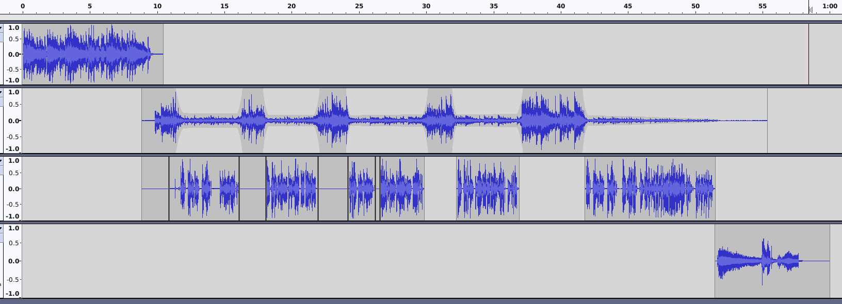Viewport: 842px width, 304px height.
Task: Click the 55 second mark on ruler
Action: tap(763, 6)
